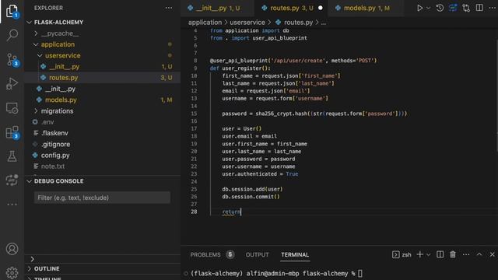
Task: Open Source Control view icon
Action: click(x=12, y=59)
